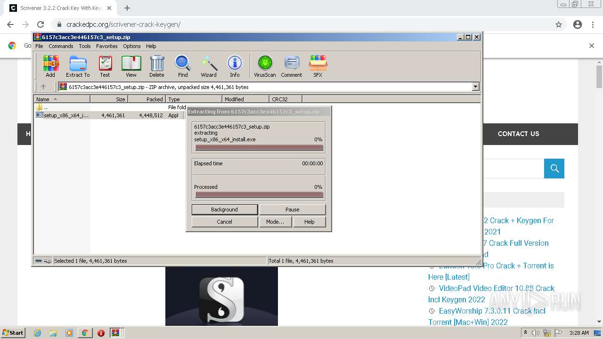
Task: Open the View file tool
Action: pos(131,66)
